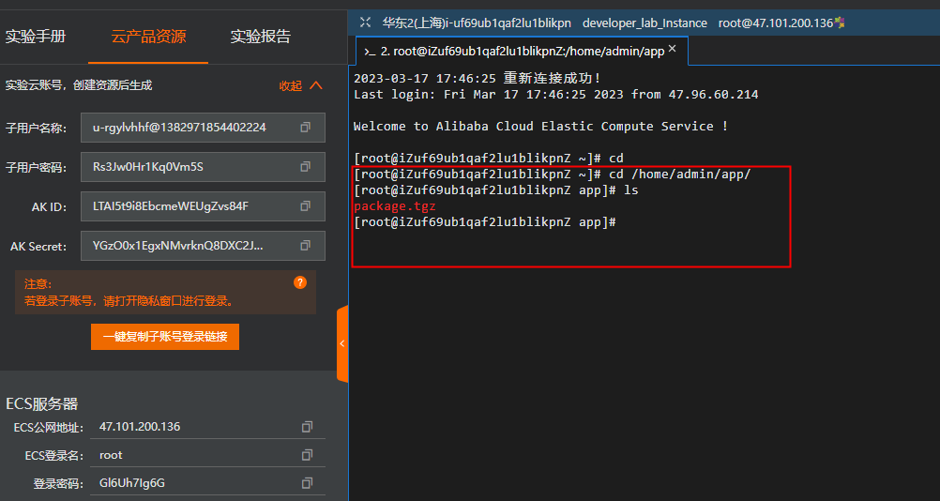Copy the AK Secret value
Viewport: 940px width, 501px height.
305,246
